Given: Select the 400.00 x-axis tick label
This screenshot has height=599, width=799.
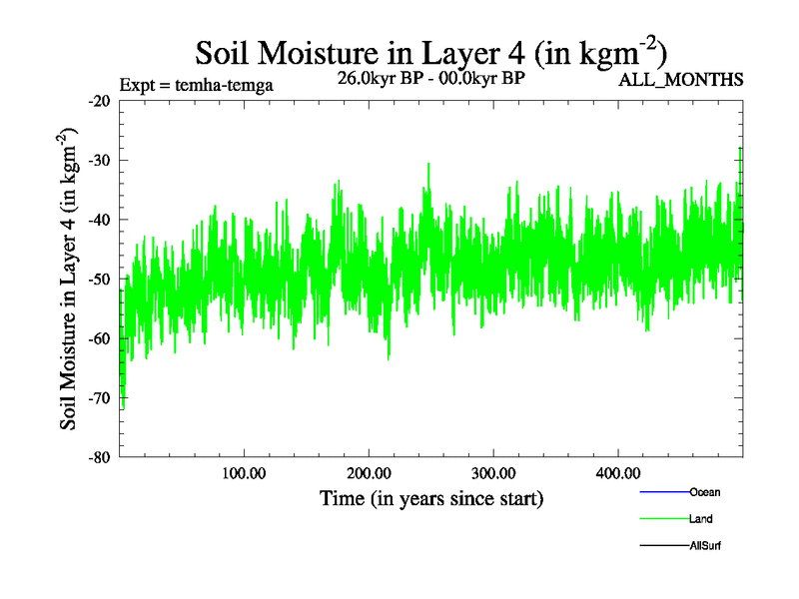Looking at the screenshot, I should click(618, 472).
